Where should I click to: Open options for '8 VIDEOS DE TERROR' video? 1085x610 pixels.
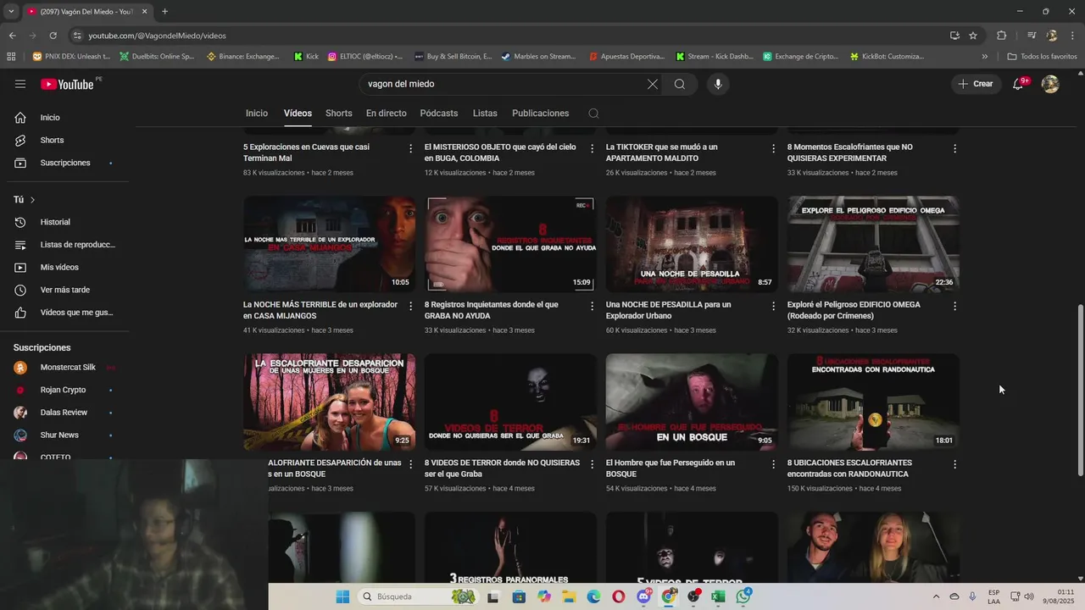[x=593, y=464]
